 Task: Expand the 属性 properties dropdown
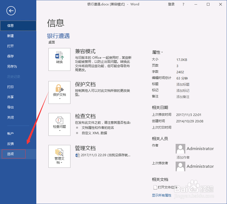157,52
